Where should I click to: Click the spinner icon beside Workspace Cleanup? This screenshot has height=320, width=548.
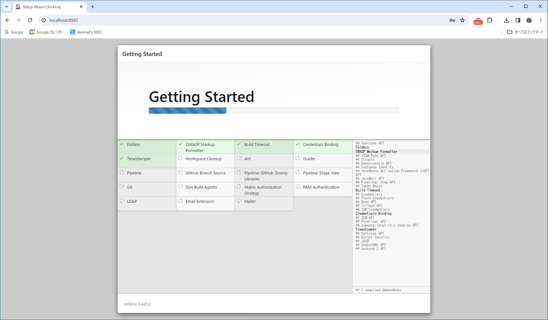coord(180,158)
